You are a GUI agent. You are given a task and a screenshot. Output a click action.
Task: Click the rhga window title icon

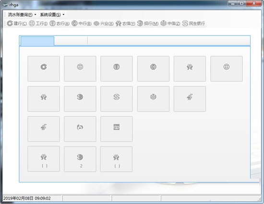5,5
